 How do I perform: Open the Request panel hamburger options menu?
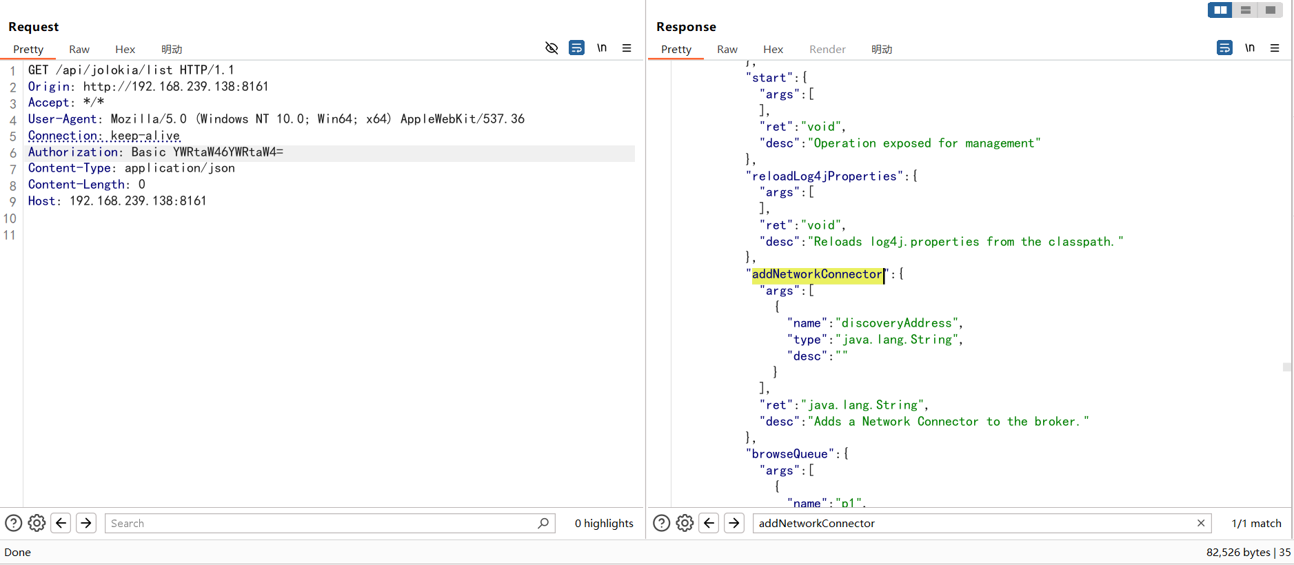coord(627,48)
